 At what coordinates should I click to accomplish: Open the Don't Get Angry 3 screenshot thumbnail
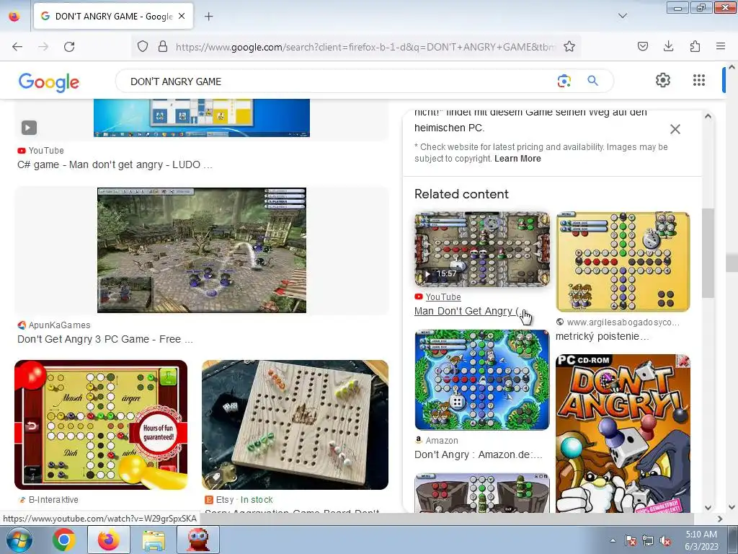click(202, 250)
